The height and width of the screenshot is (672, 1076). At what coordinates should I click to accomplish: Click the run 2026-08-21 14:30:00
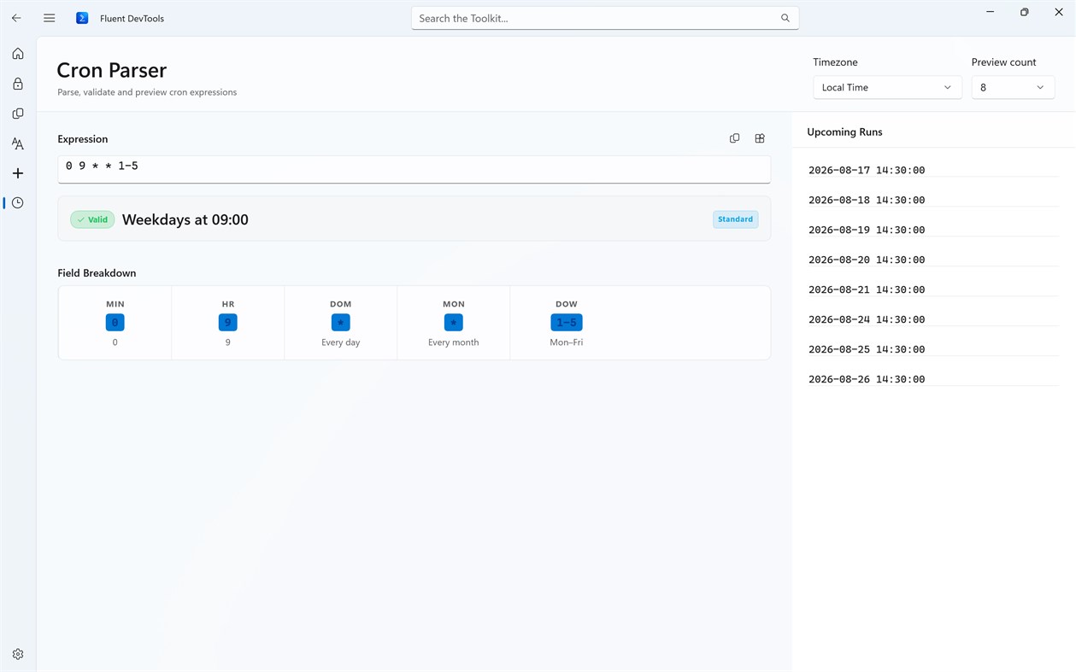coord(867,289)
